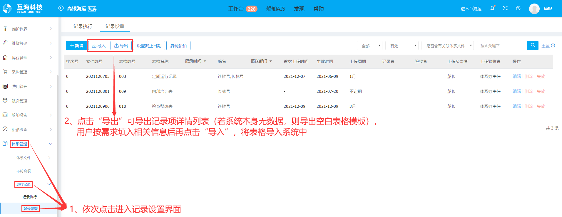
Task: Open the 帮助 menu
Action: (319, 9)
